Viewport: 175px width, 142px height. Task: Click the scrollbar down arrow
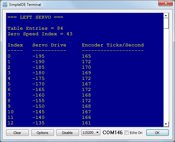coord(166,124)
